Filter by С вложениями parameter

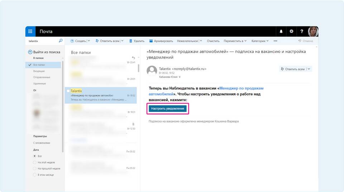pyautogui.click(x=42, y=143)
